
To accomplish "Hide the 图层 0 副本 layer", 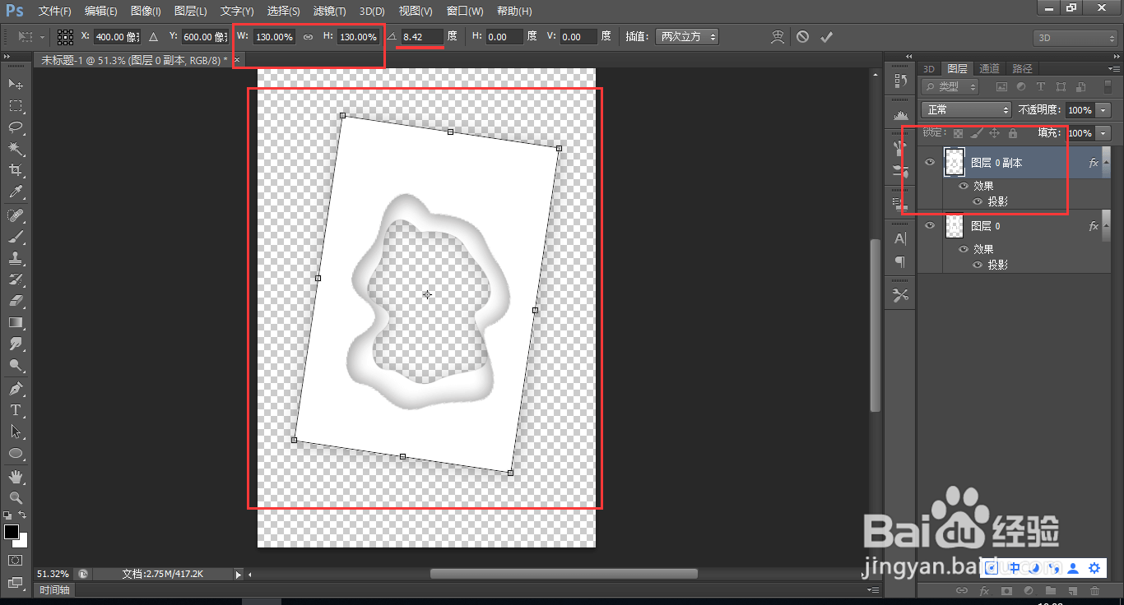I will point(930,163).
